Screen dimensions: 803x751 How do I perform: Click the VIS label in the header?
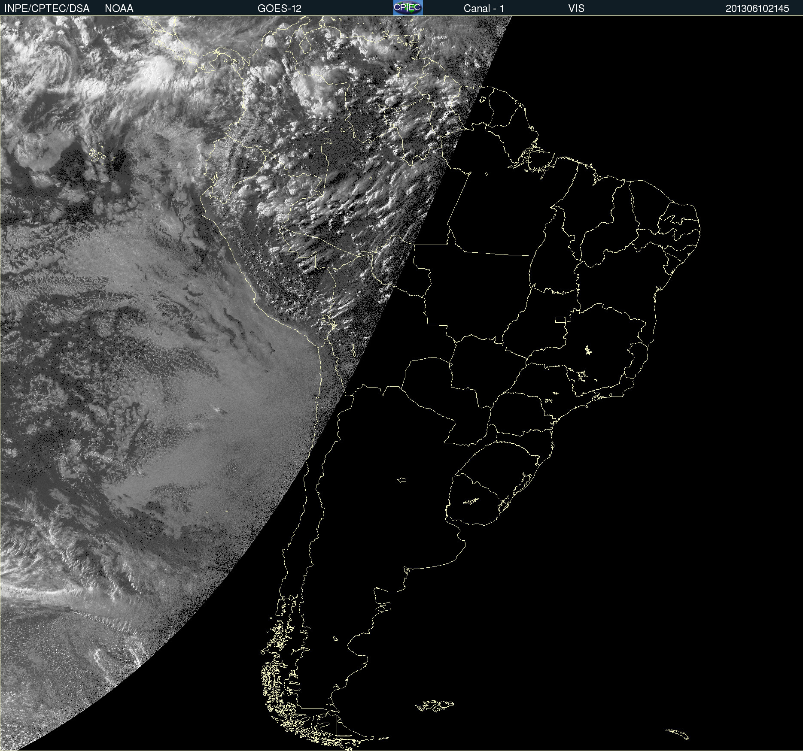[576, 9]
